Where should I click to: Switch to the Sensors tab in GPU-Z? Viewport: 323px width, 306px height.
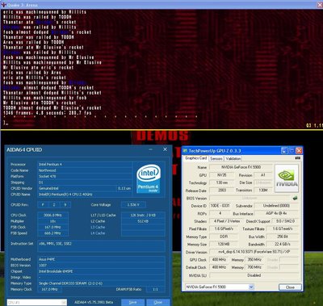coord(216,158)
